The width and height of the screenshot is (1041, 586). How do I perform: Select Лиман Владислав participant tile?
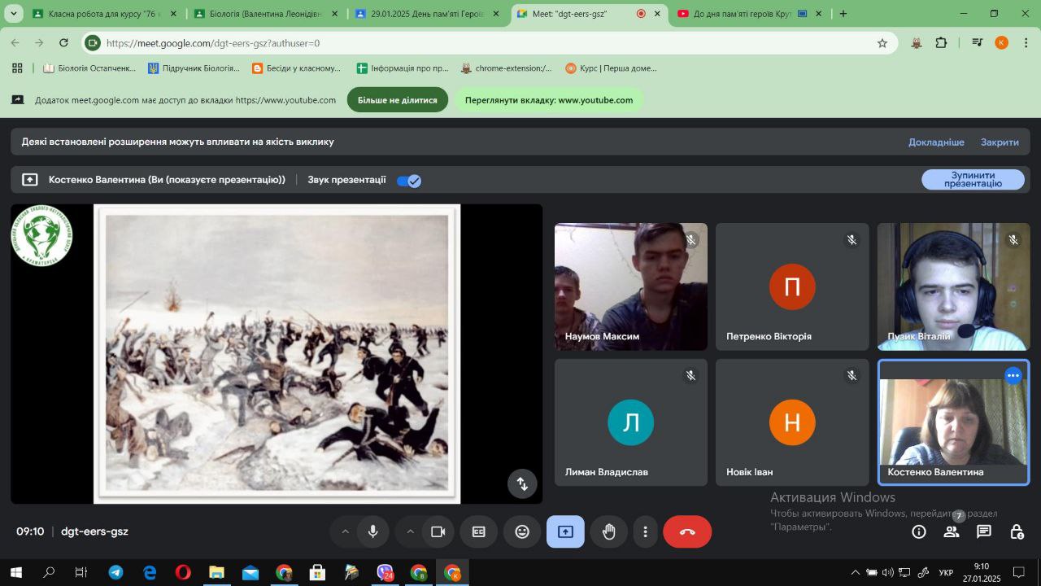[631, 422]
